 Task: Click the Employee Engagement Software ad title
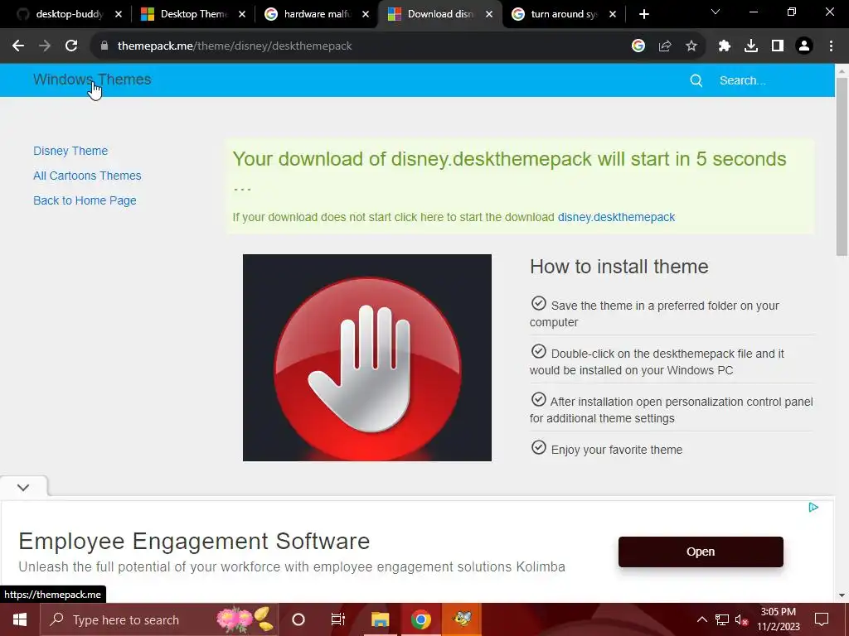click(x=194, y=541)
